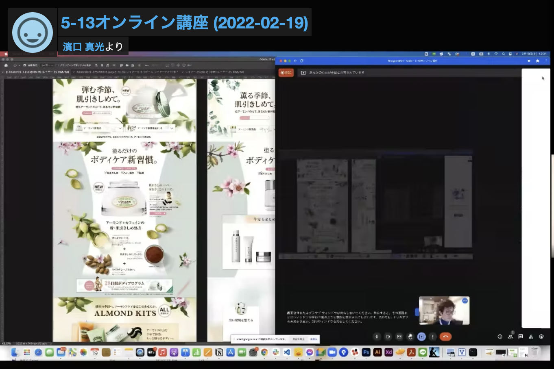Launch Illustrator from the Dock
This screenshot has height=369, width=554.
click(377, 352)
